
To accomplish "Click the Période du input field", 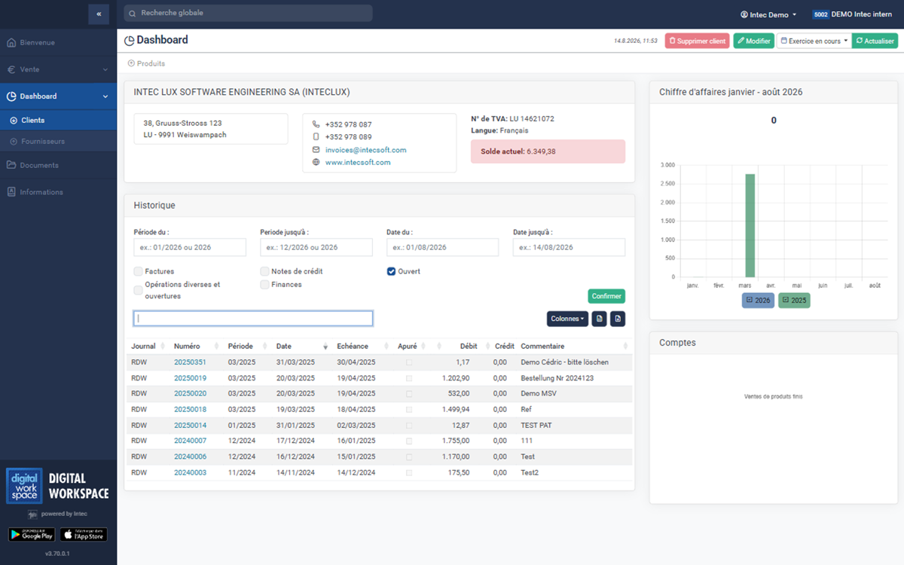I will tap(190, 247).
